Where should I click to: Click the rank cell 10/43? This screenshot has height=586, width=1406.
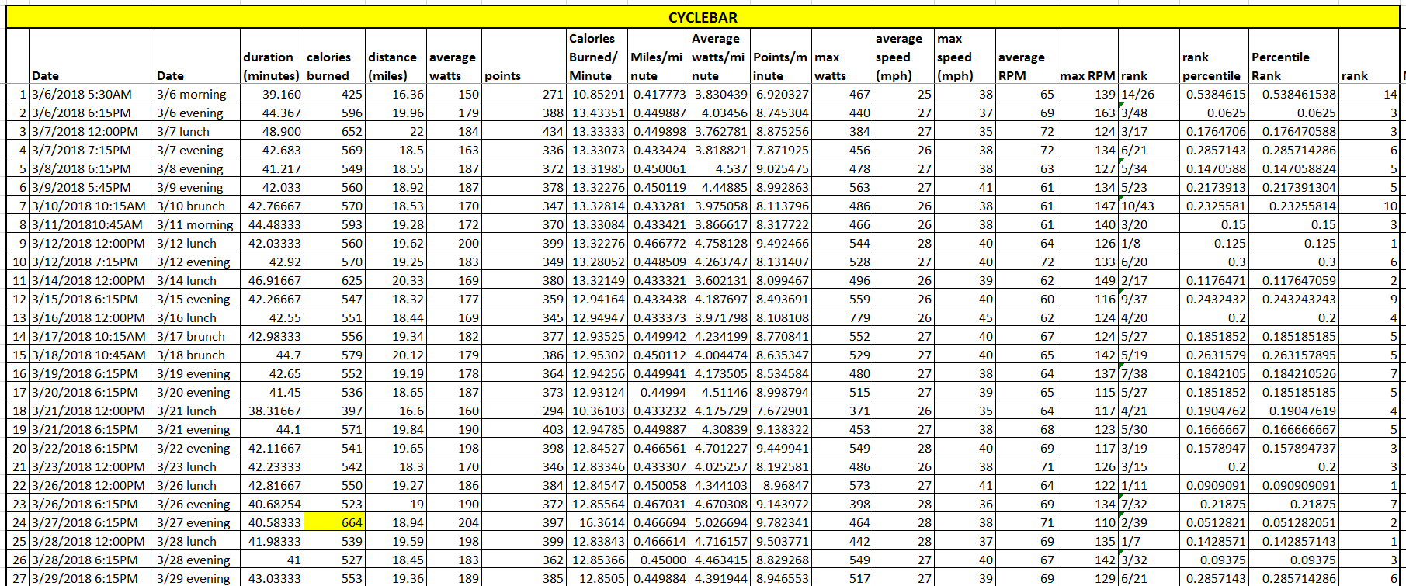pos(1148,206)
